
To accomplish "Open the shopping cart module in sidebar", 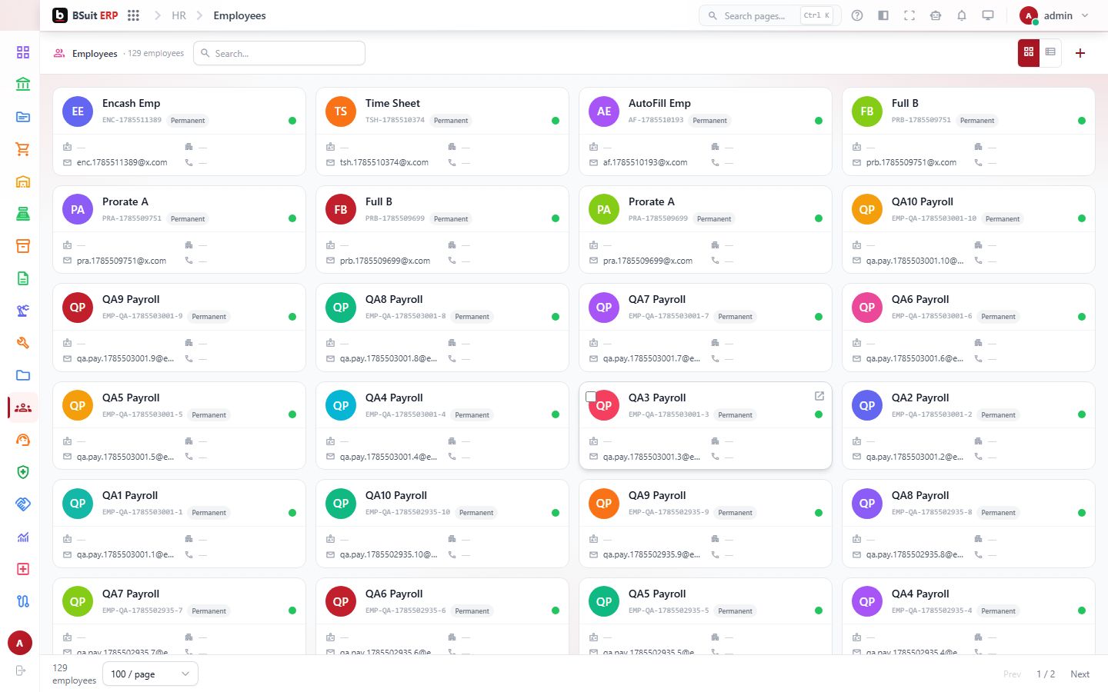I will point(23,149).
